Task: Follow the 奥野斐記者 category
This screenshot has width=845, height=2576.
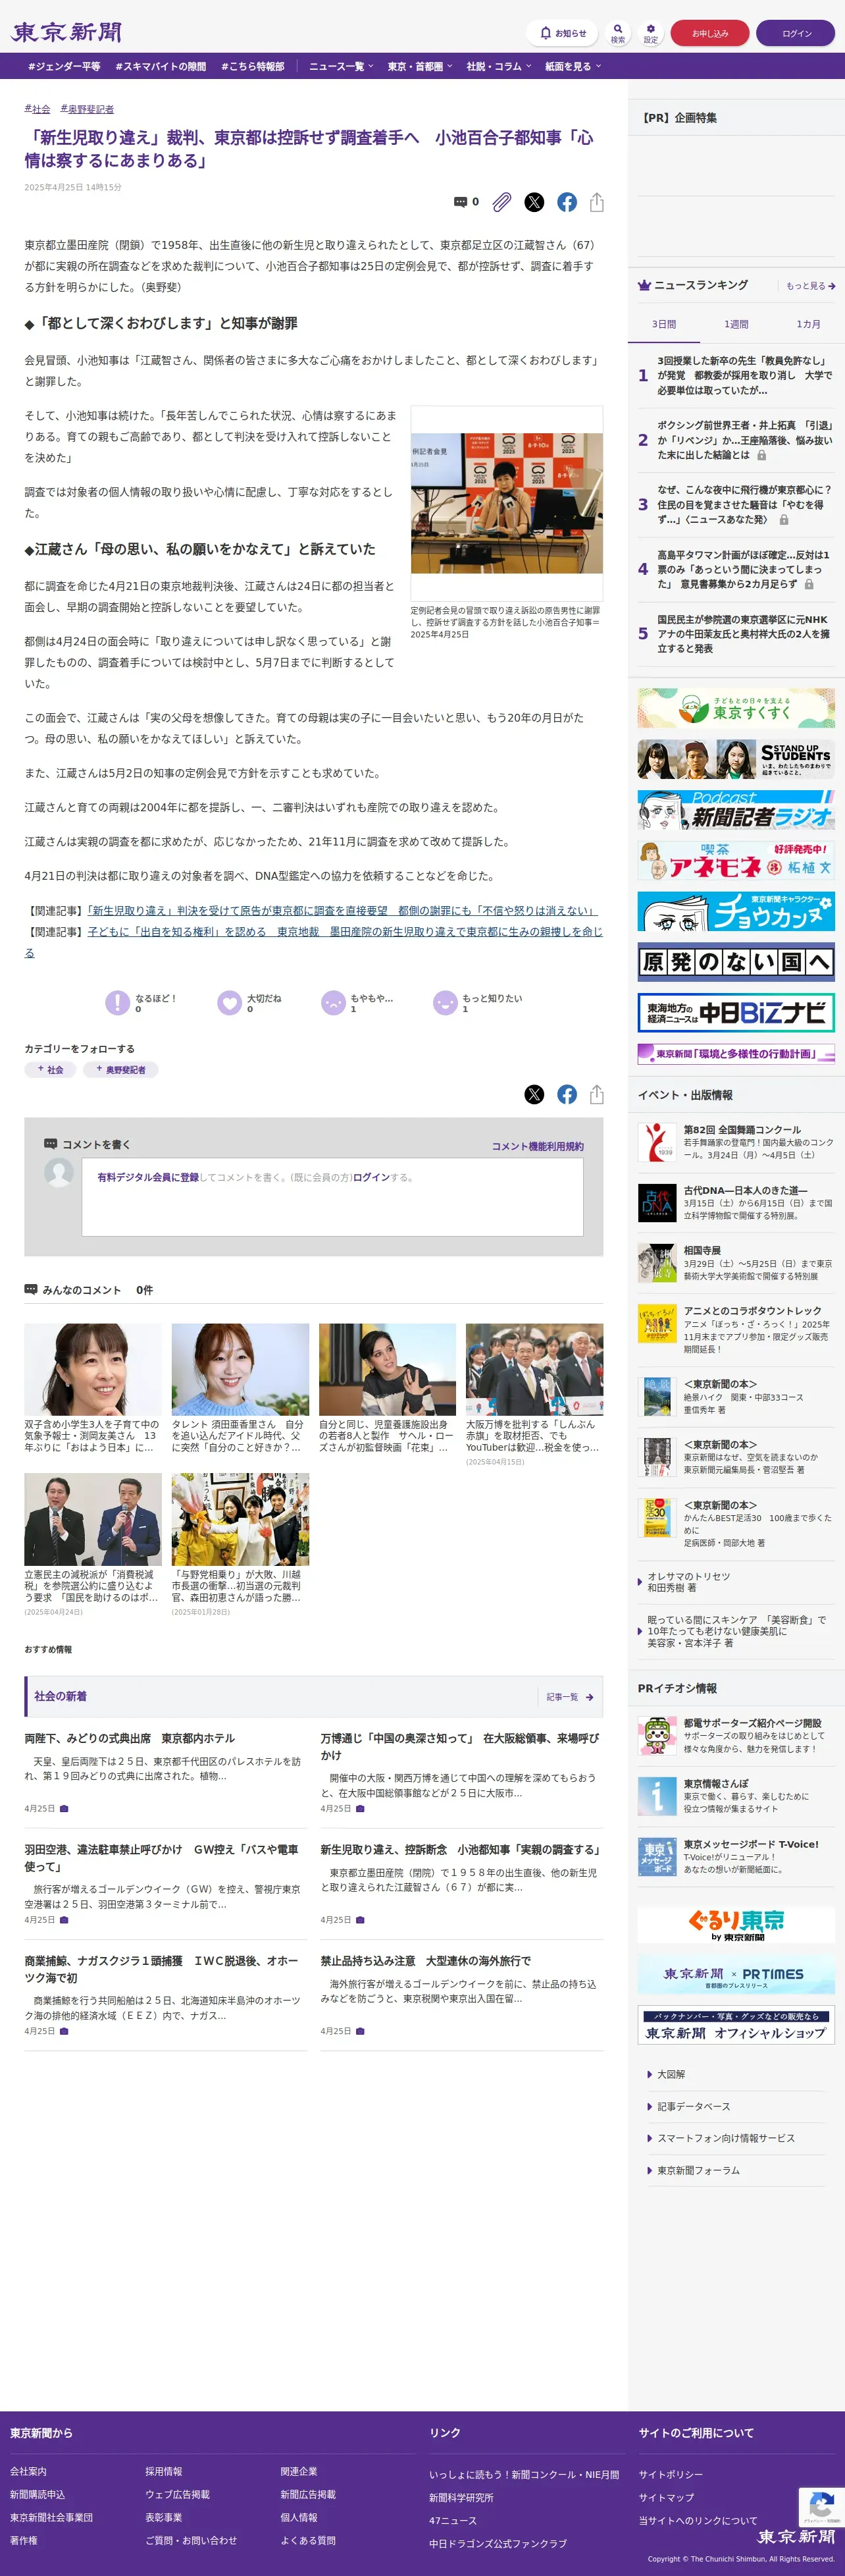Action: pyautogui.click(x=120, y=1069)
